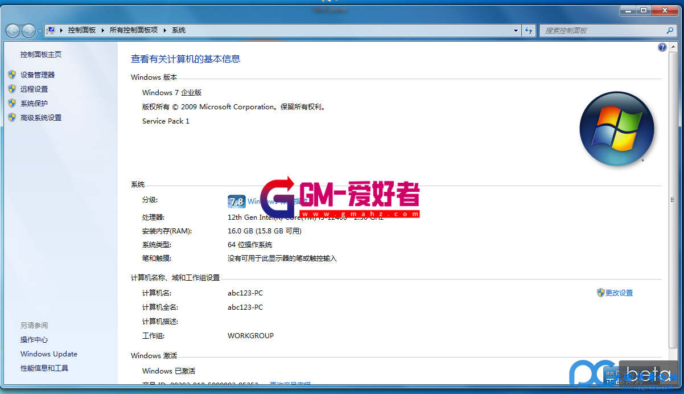Click the 工作组: label
684x394 pixels.
[153, 336]
